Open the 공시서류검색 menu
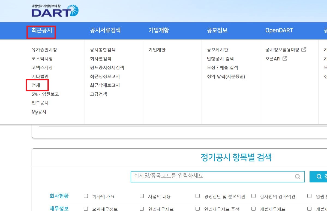 pos(105,31)
